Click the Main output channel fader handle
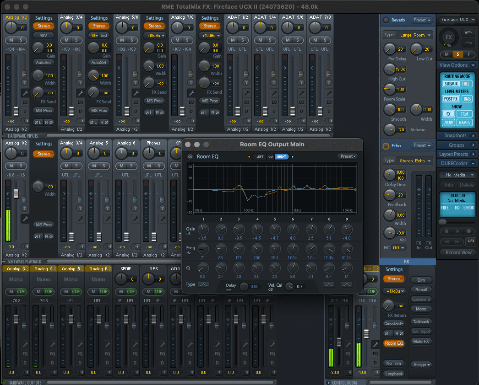Viewport: 479px width, 385px height. click(366, 334)
